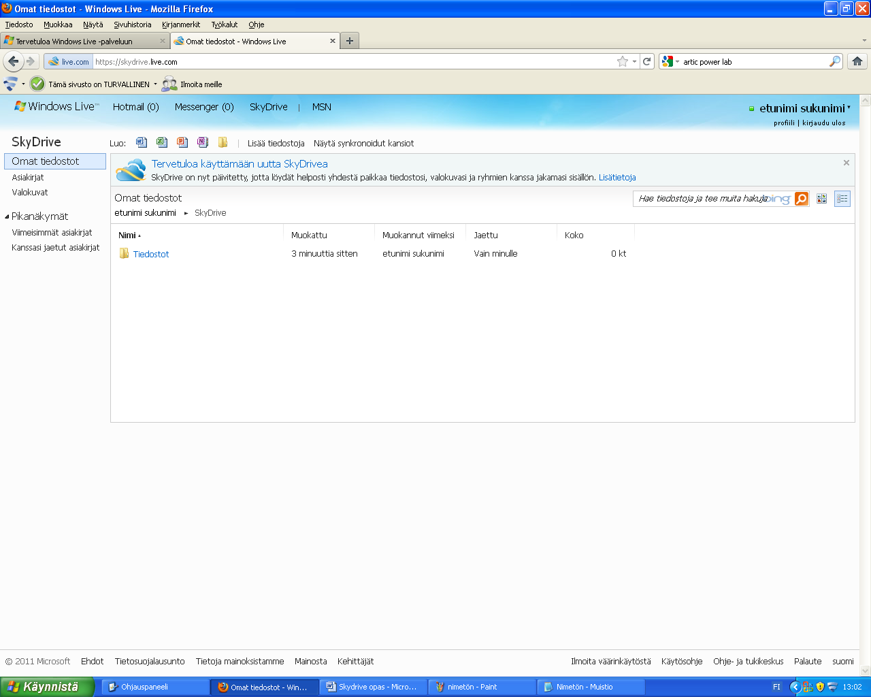This screenshot has width=871, height=697.
Task: Select Asiakirjat in the sidebar
Action: click(28, 177)
